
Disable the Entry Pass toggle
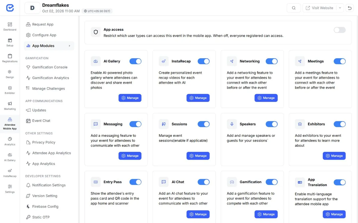[135, 182]
